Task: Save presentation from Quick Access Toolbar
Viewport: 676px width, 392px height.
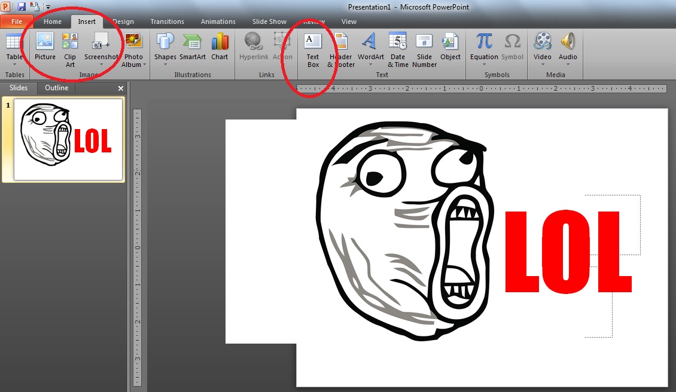Action: click(21, 7)
